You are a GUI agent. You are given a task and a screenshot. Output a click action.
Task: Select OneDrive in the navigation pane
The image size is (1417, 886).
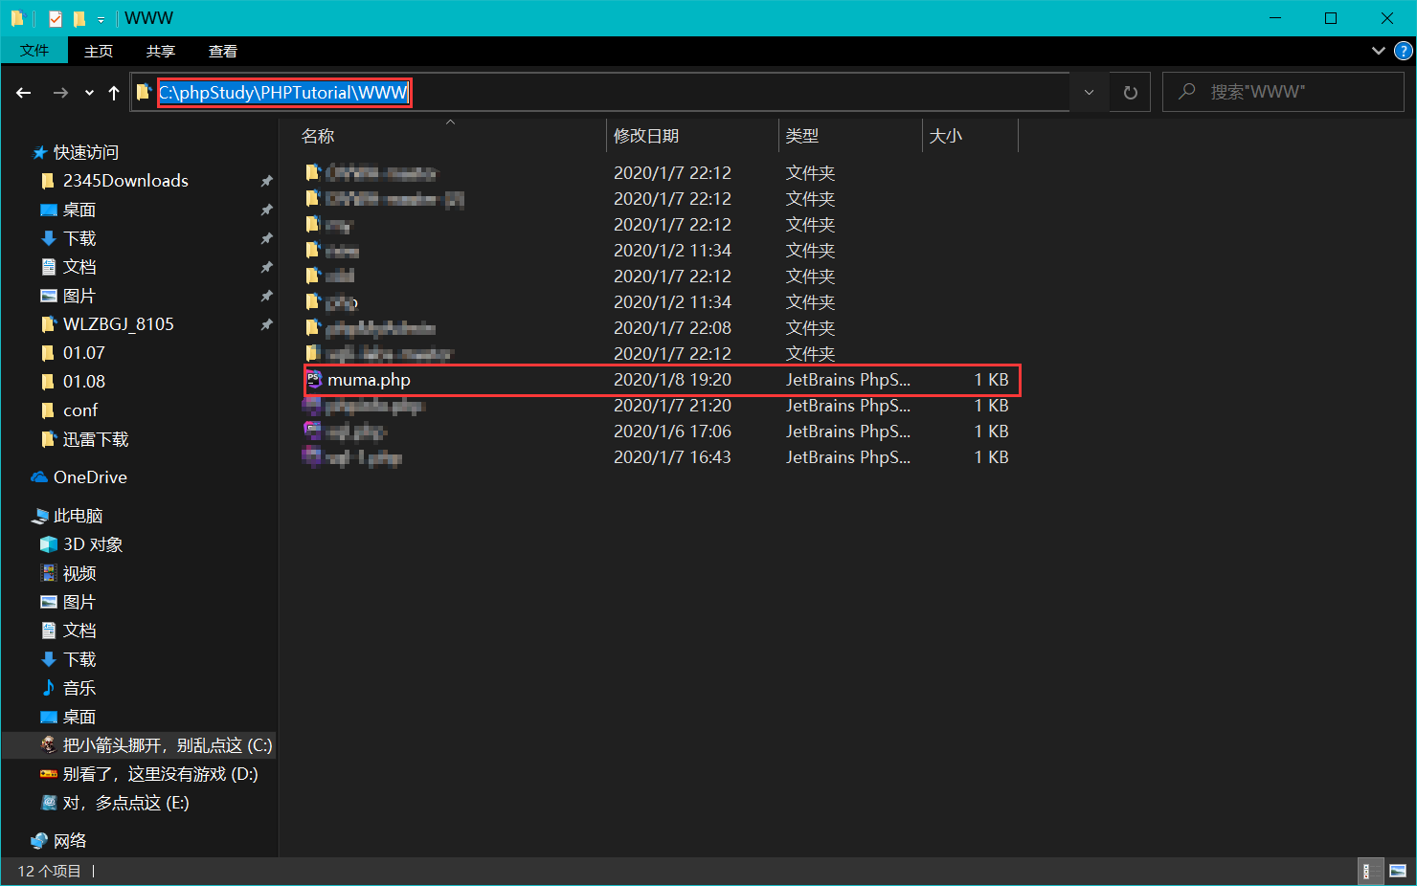tap(90, 477)
